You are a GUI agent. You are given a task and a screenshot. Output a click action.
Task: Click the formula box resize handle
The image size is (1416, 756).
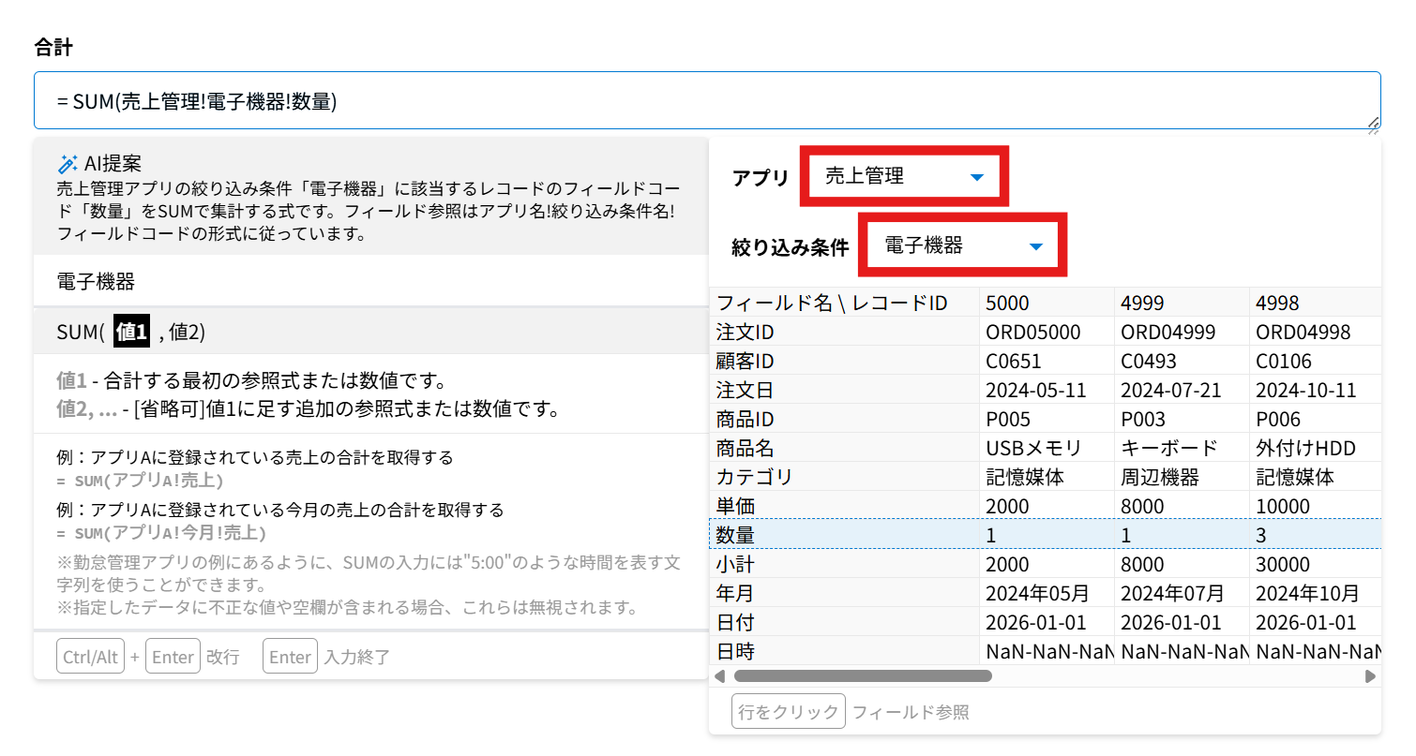coord(1373,122)
